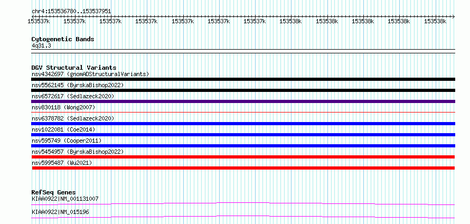Select the Cytogenetic Bands track title
Screen dimensions: 470x224
tap(63, 39)
